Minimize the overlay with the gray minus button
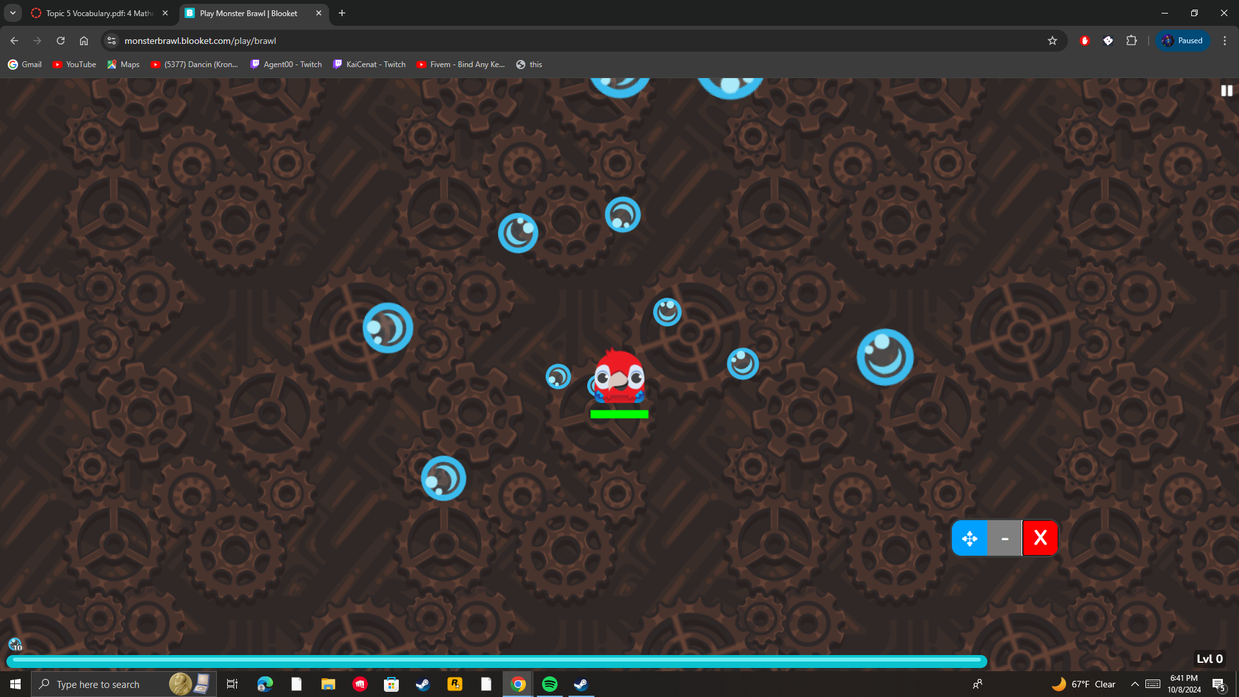 tap(1005, 538)
